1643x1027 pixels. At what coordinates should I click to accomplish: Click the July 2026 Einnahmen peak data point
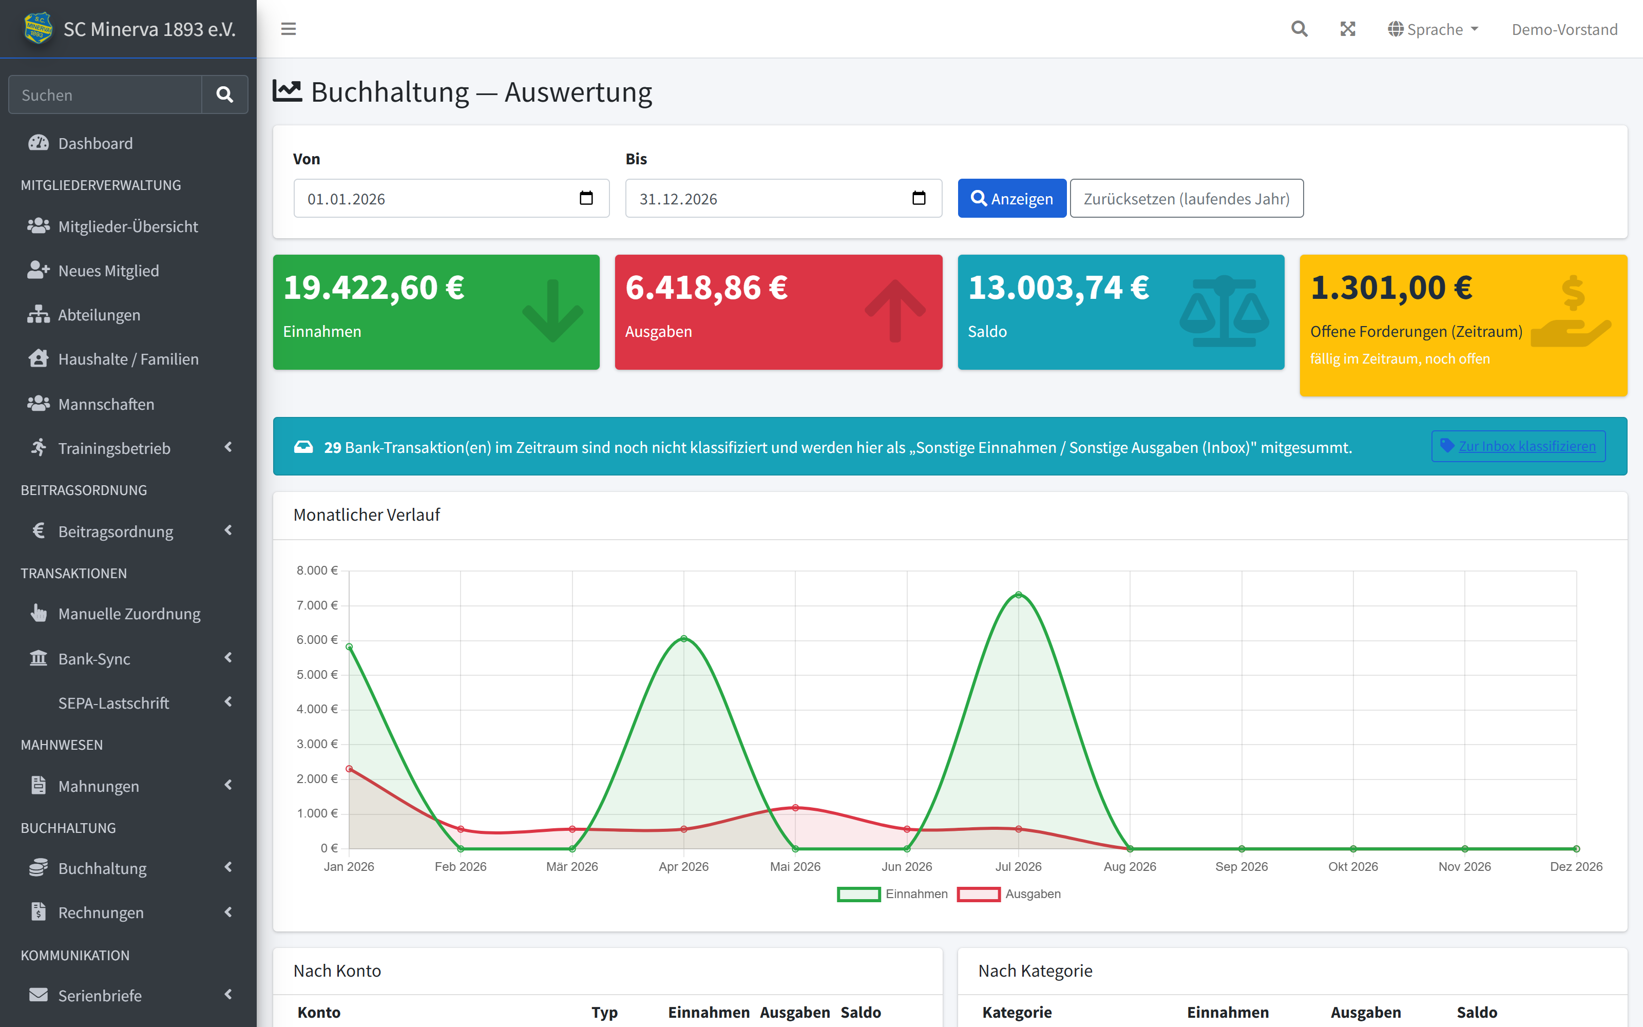click(1018, 595)
